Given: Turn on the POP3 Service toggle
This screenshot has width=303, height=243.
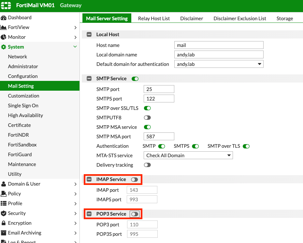Looking at the screenshot, I should (x=135, y=214).
